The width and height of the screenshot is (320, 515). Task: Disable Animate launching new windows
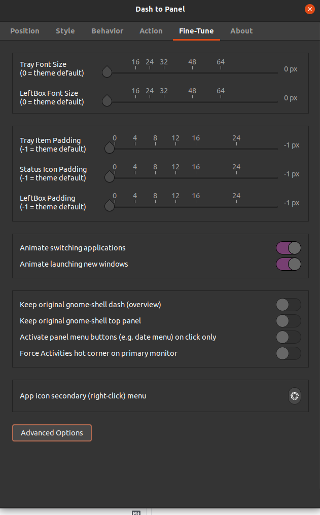point(289,264)
